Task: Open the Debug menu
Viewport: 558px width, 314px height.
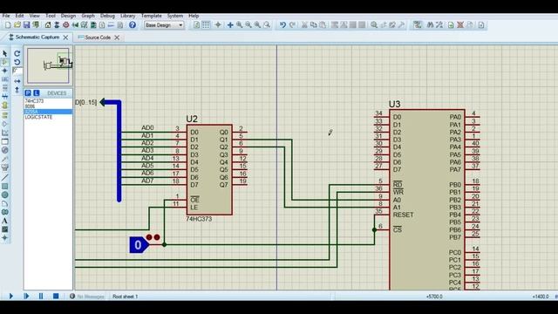Action: point(107,16)
